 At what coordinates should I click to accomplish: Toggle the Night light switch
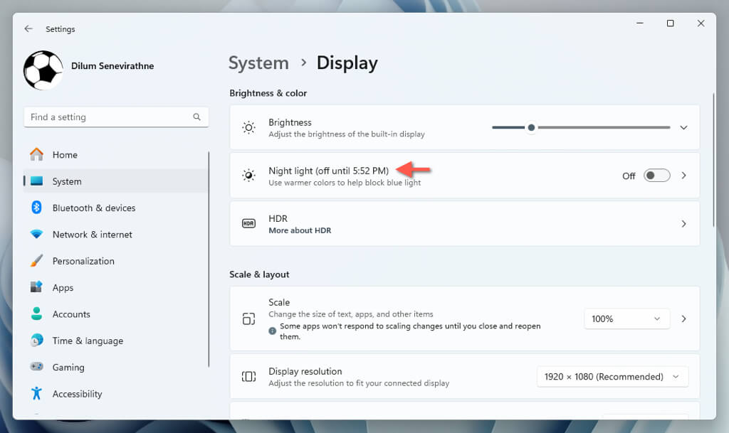point(656,176)
